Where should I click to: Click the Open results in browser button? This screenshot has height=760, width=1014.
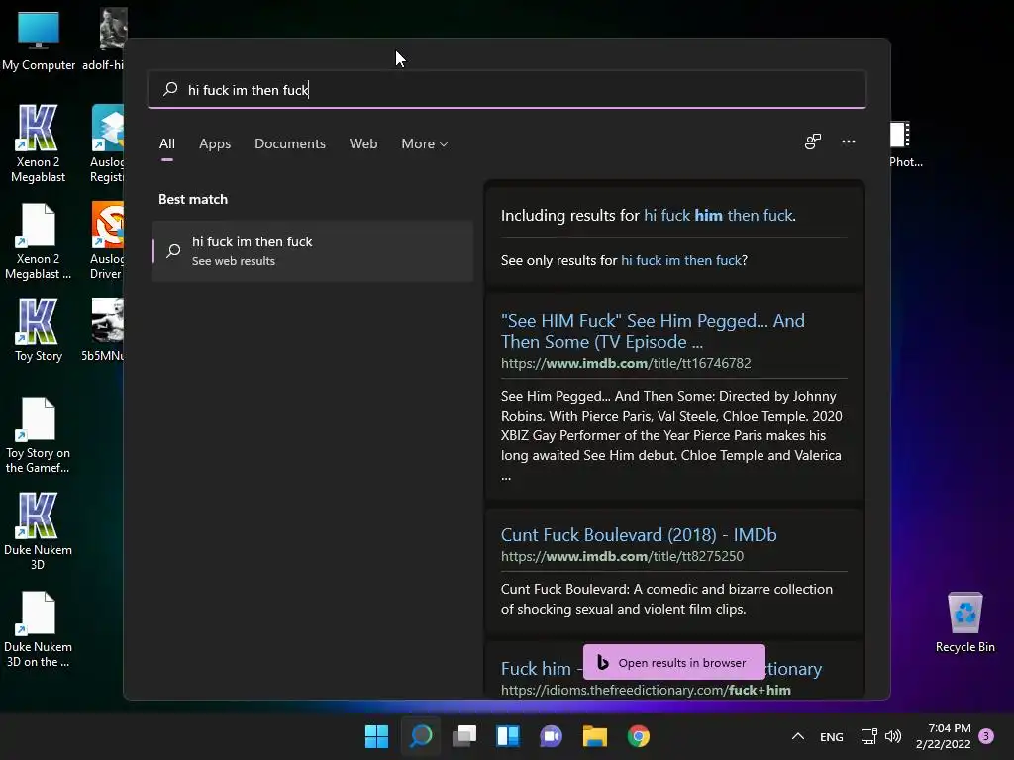[x=673, y=662]
